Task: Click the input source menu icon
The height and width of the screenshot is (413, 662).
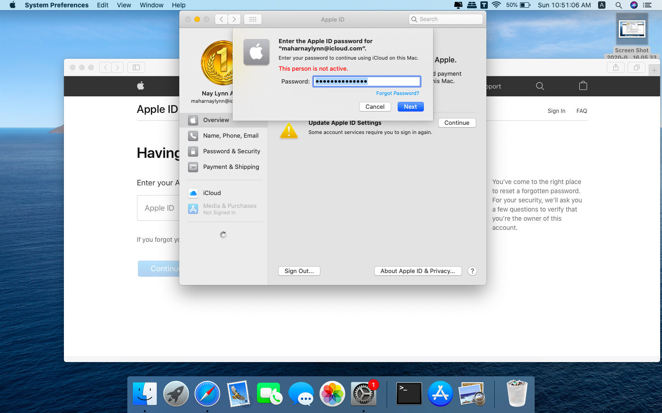Action: coord(602,5)
